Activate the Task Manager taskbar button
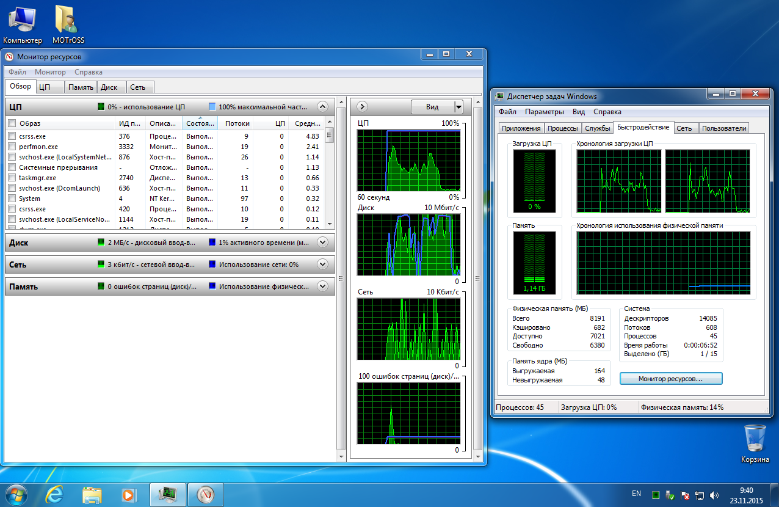 click(167, 494)
